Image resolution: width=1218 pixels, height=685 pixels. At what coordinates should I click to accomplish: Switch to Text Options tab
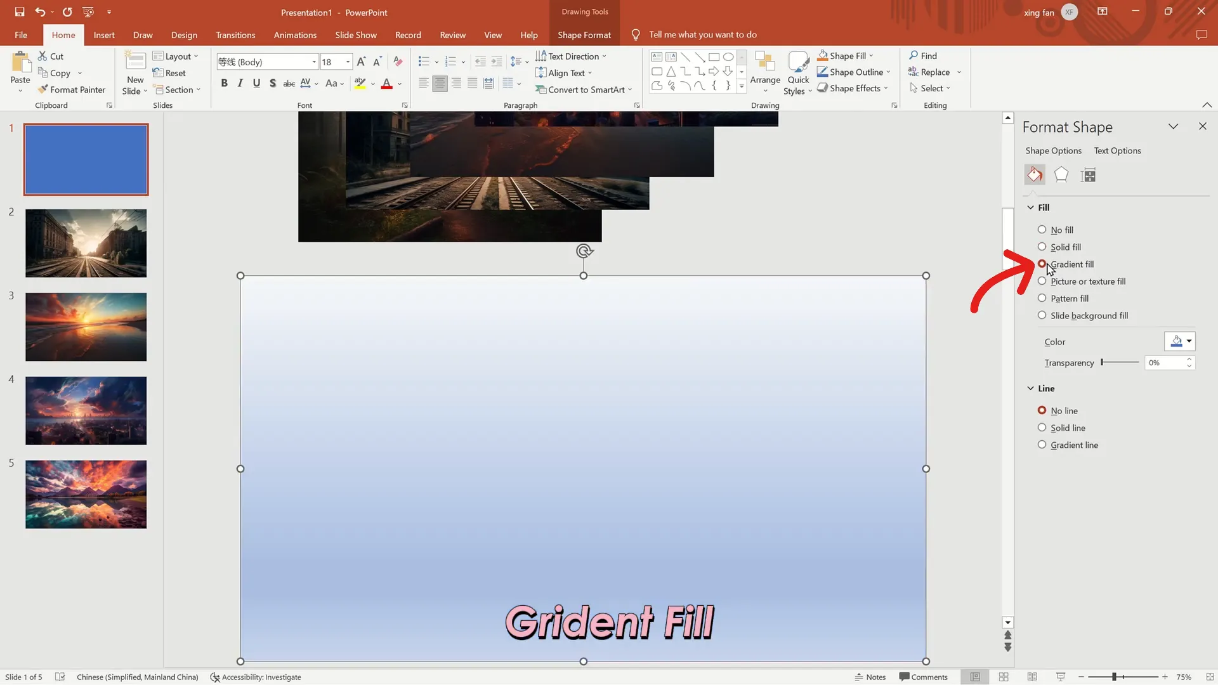point(1117,150)
